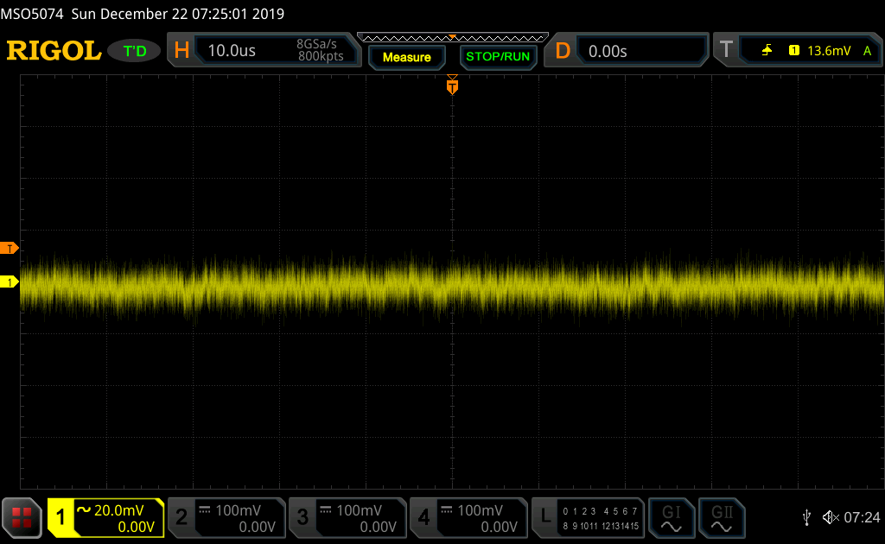This screenshot has width=885, height=544.
Task: Open the trigger T label
Action: pos(726,50)
